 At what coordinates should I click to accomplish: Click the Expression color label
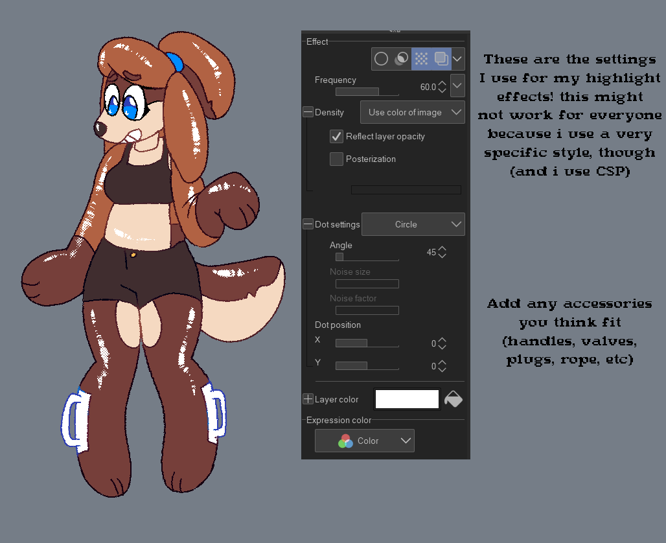pyautogui.click(x=339, y=420)
